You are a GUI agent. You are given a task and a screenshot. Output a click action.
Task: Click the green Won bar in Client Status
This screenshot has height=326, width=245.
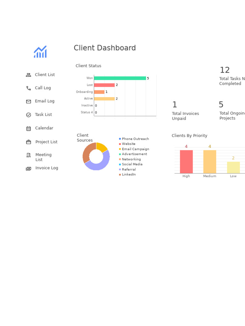point(120,78)
